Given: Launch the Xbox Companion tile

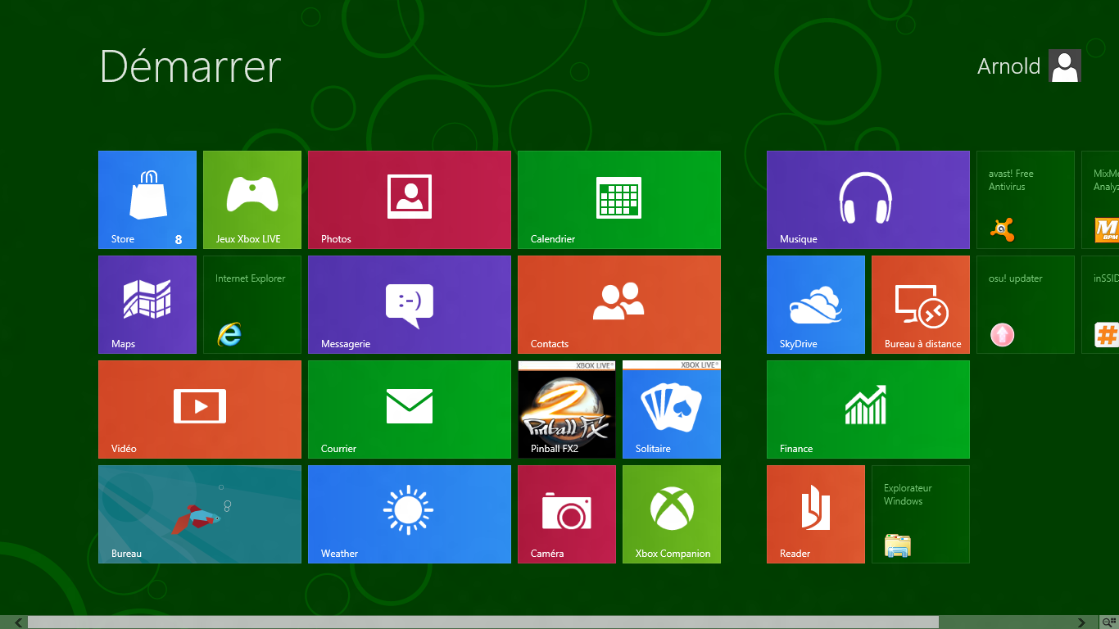Looking at the screenshot, I should pos(672,514).
